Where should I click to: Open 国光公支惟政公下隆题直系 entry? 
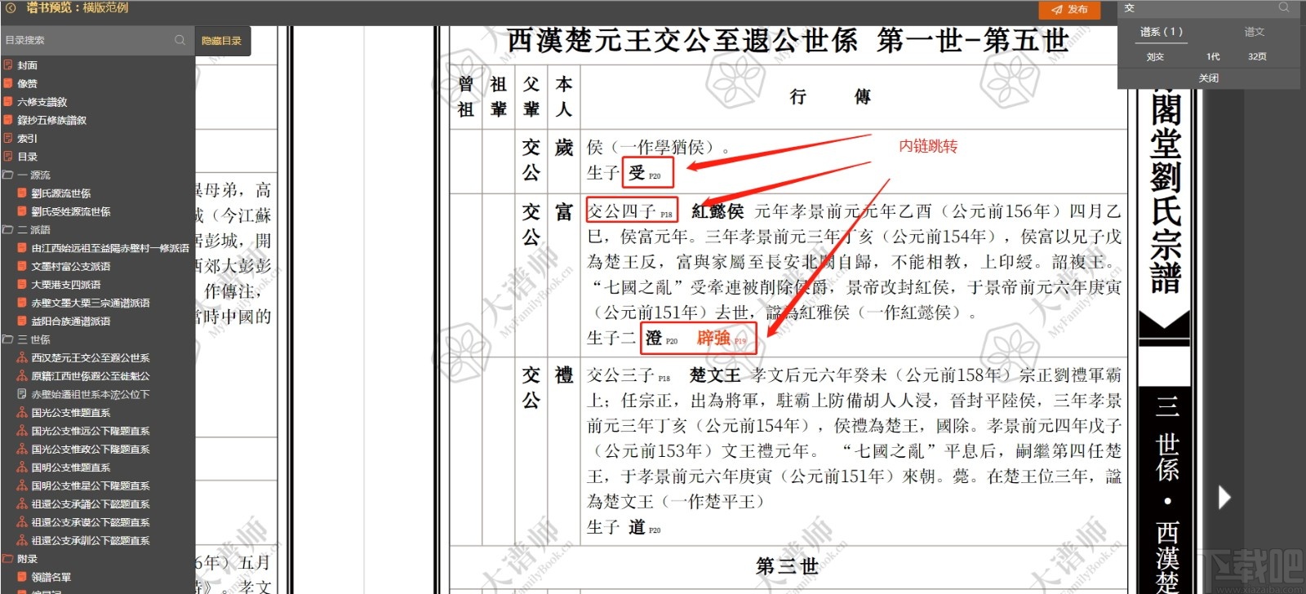point(91,449)
